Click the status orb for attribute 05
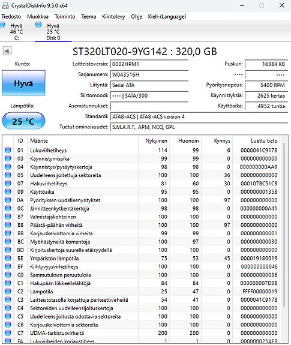 [8, 175]
